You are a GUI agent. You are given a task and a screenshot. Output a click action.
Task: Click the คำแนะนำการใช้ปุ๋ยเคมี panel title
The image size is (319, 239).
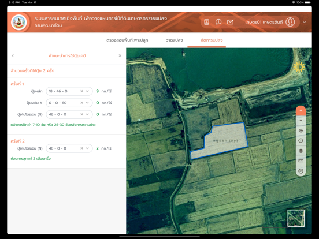(67, 55)
